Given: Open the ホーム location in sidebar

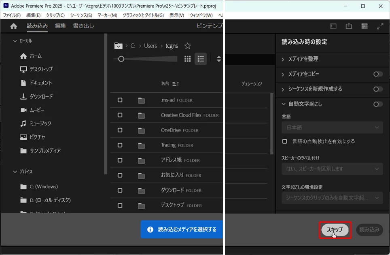Looking at the screenshot, I should pyautogui.click(x=31, y=56).
